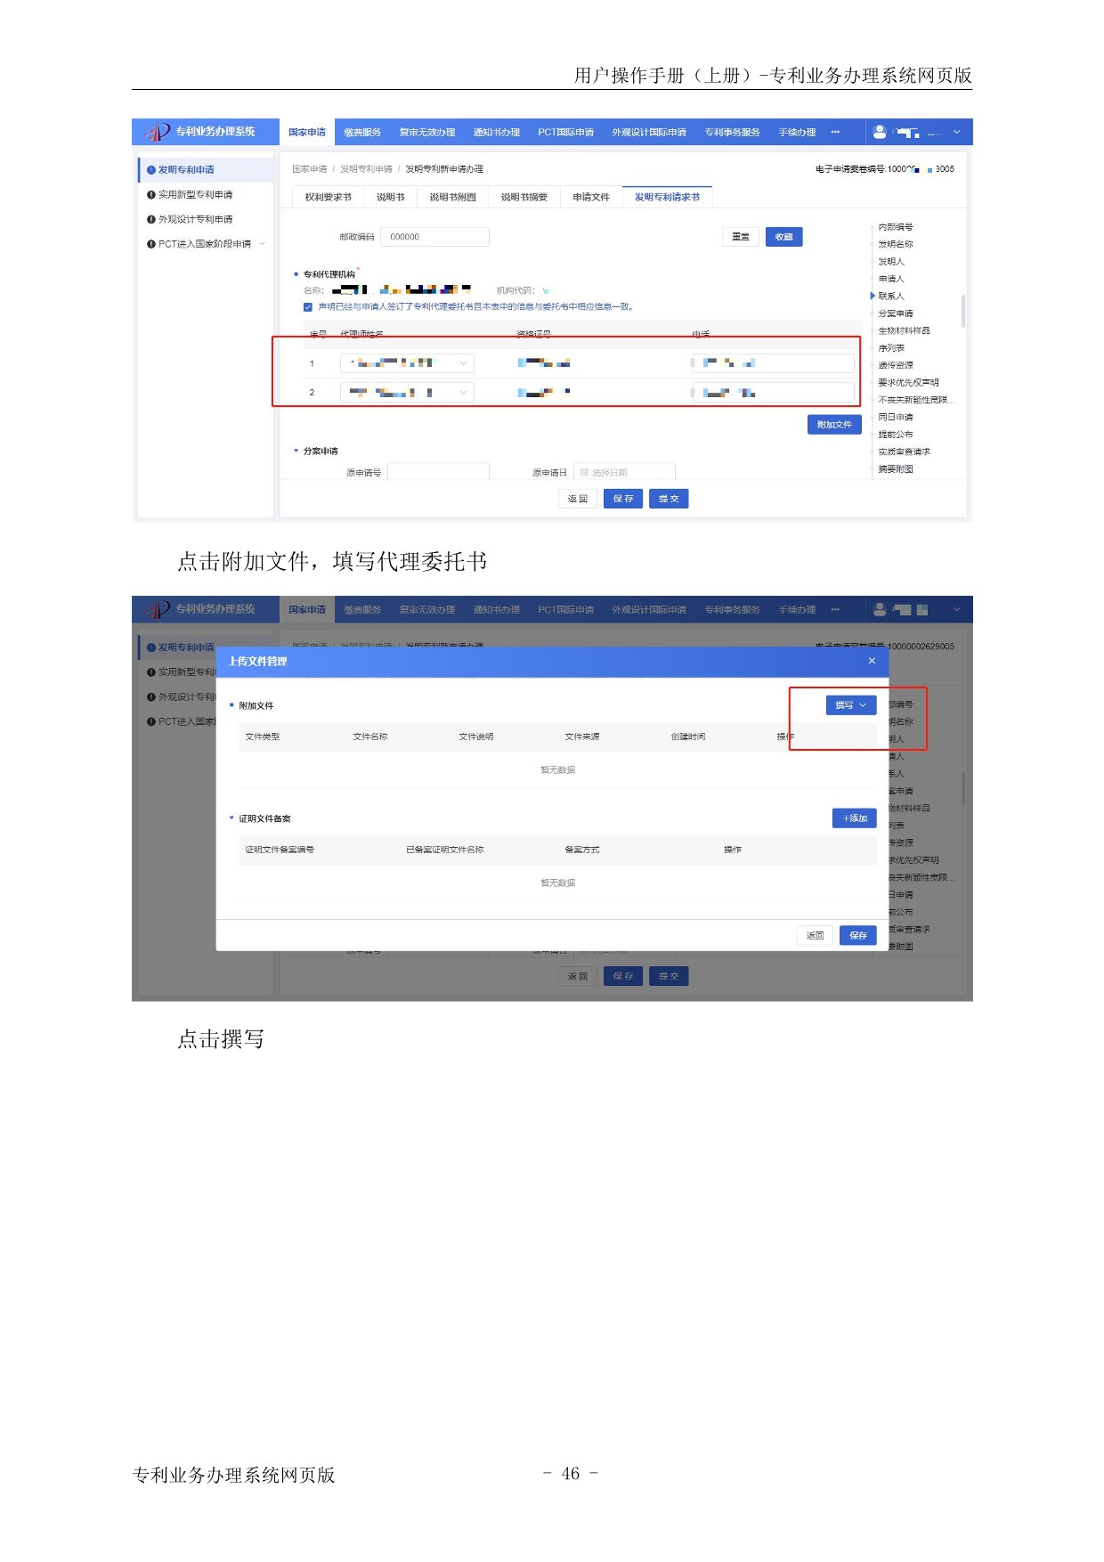
Task: Click the calendar icon in 原申请日 field
Action: [x=584, y=473]
